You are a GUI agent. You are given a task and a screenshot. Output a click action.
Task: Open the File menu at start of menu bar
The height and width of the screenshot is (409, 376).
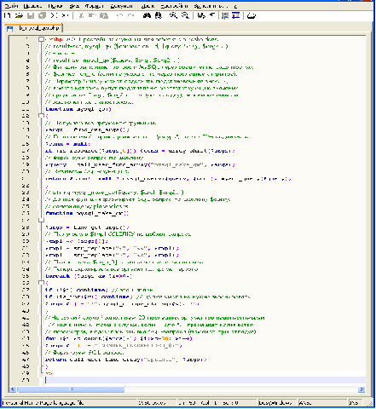(12, 6)
